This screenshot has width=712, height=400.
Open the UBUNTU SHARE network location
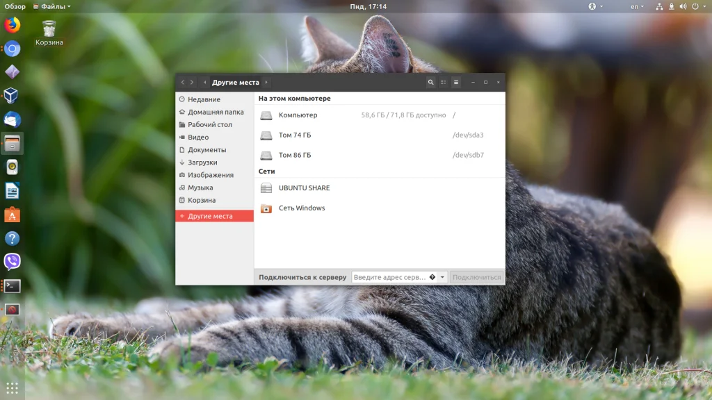coord(380,187)
